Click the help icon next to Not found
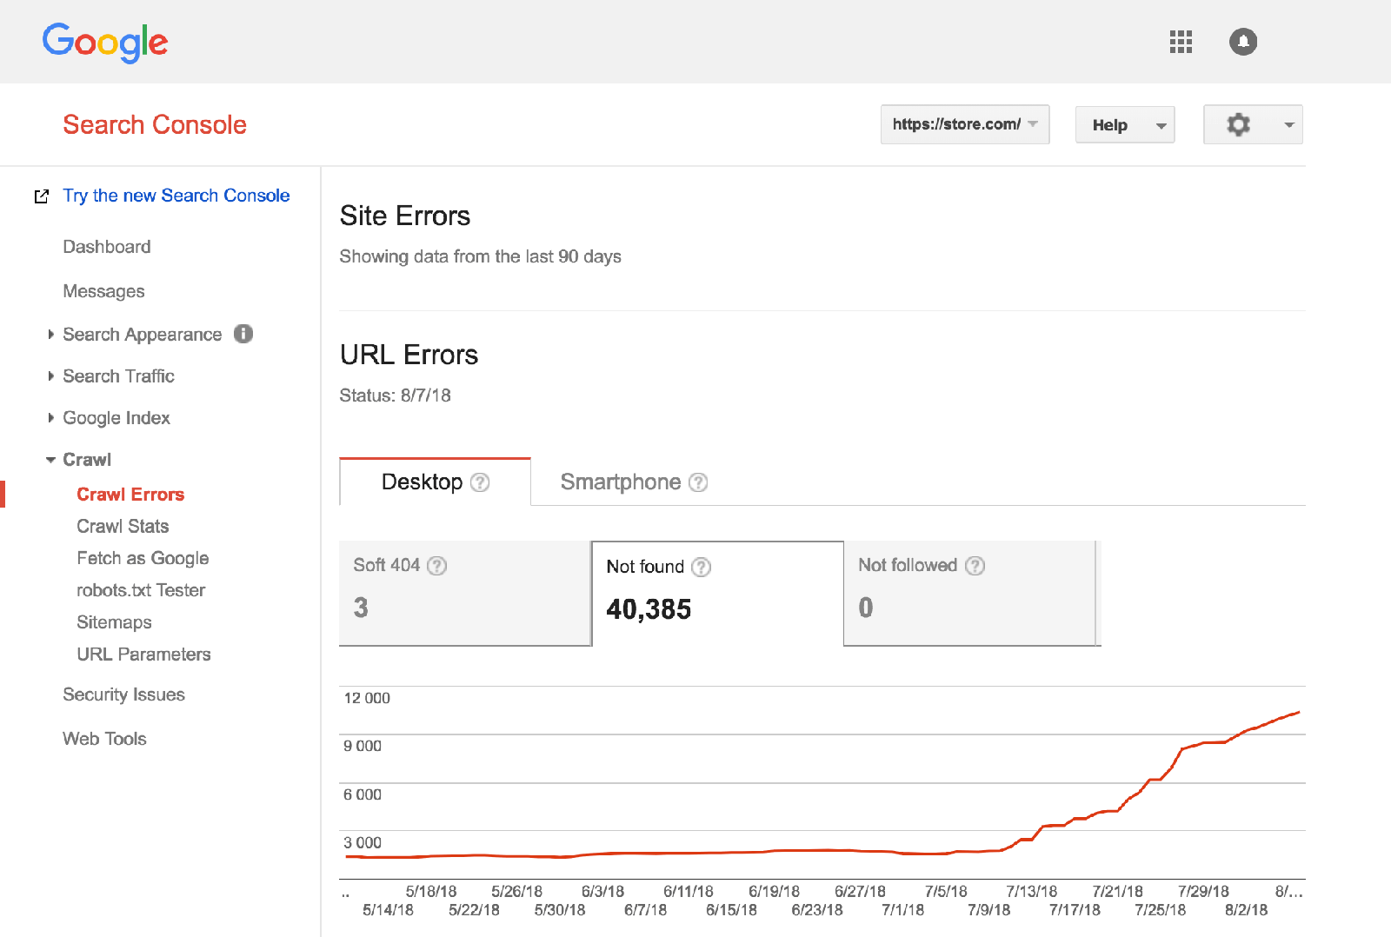The height and width of the screenshot is (937, 1391). [x=701, y=568]
